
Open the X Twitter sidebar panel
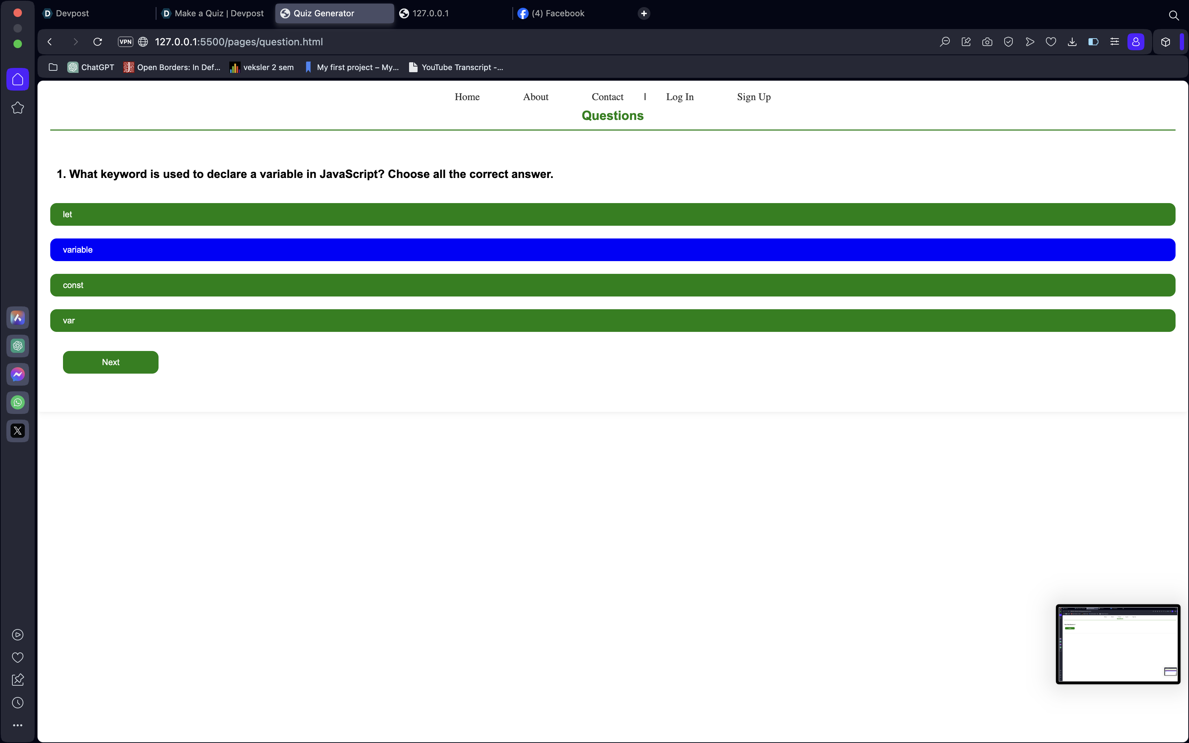18,431
